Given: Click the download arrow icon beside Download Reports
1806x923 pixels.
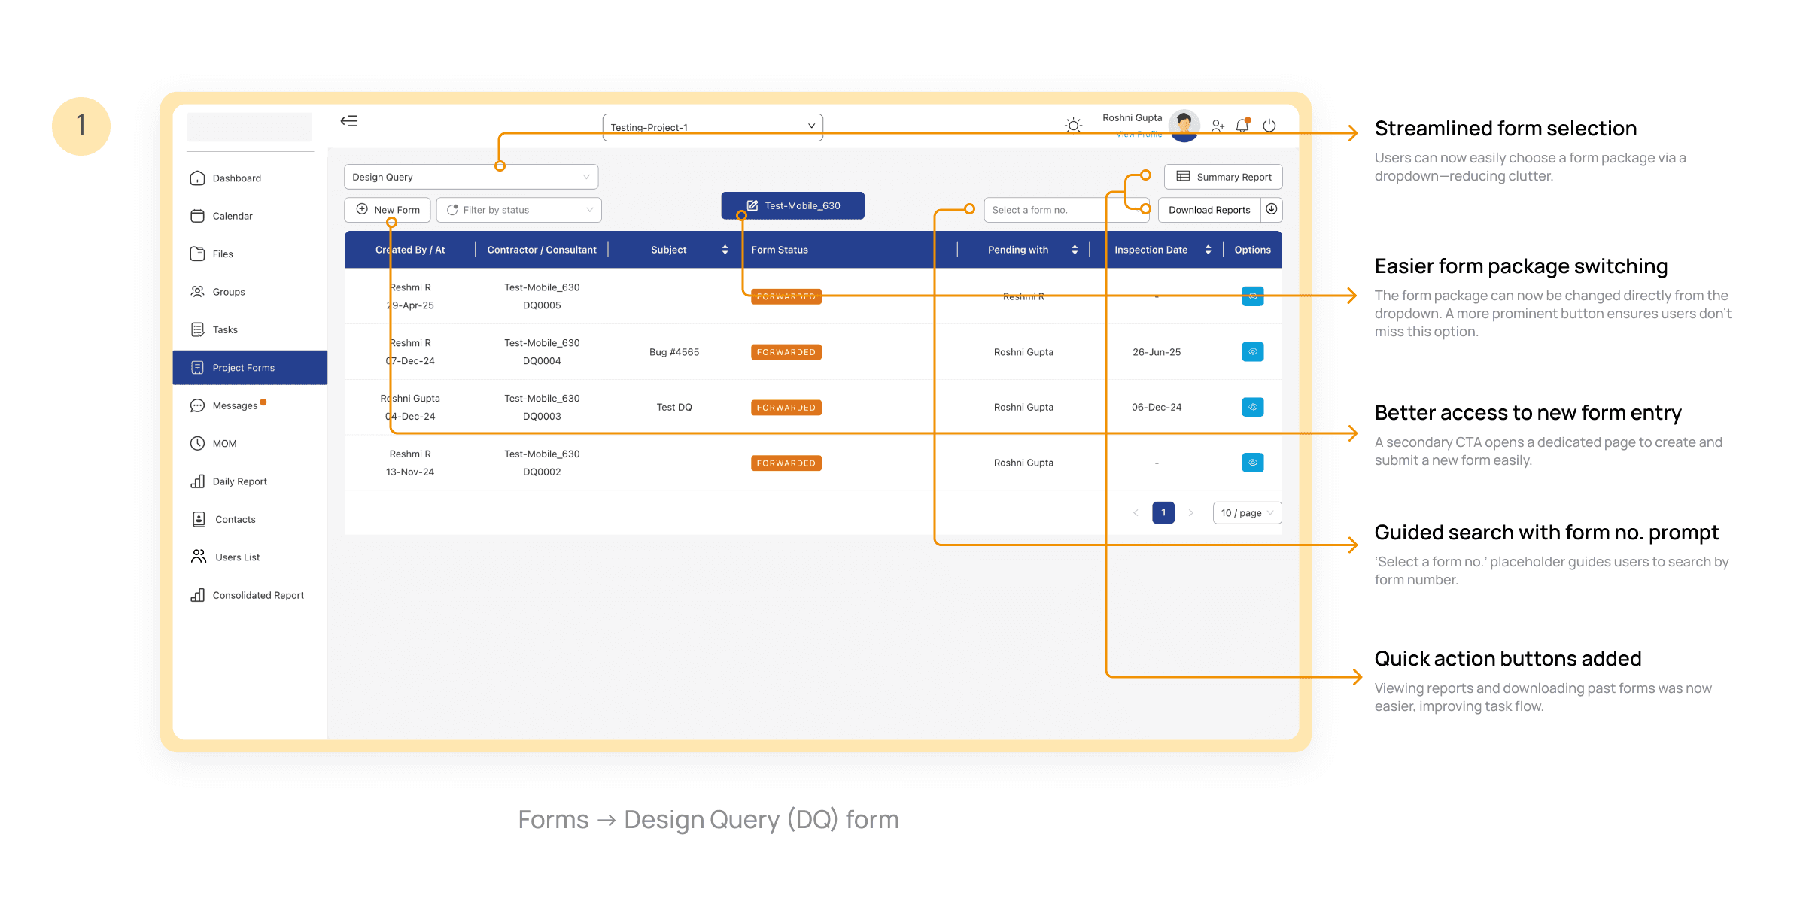Looking at the screenshot, I should (1272, 209).
